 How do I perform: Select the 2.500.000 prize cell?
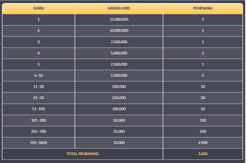click(x=119, y=64)
